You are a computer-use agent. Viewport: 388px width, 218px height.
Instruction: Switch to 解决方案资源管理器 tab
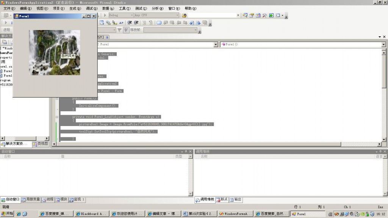click(x=16, y=144)
